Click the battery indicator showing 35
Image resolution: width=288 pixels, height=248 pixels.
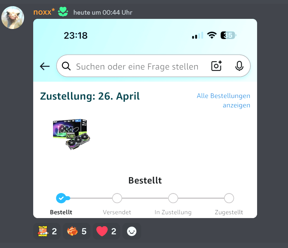228,35
